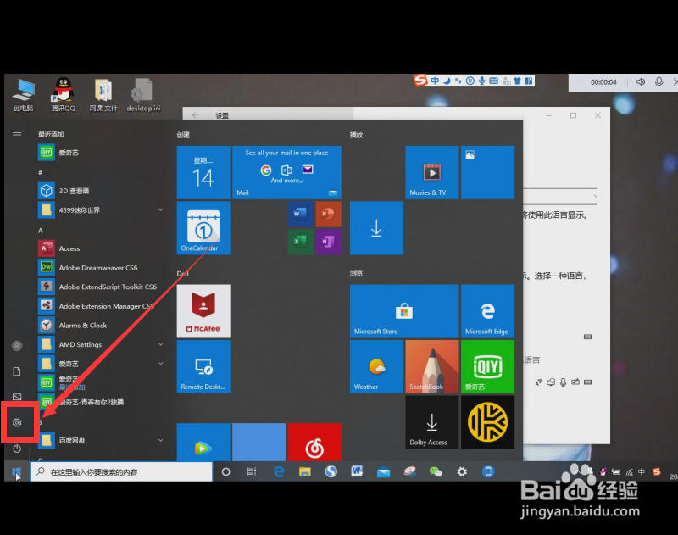Open Adobe ExtendScript Toolkit CS6
This screenshot has height=535, width=678.
100,287
